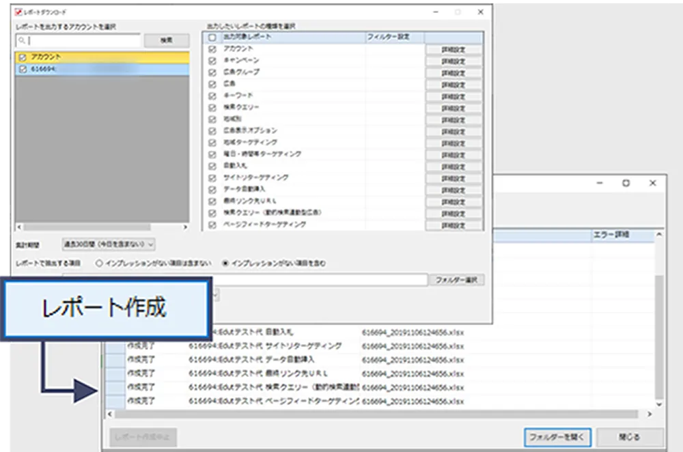This screenshot has height=452, width=683.
Task: Click the up arrow of results vertical scrollbar
Action: click(658, 236)
